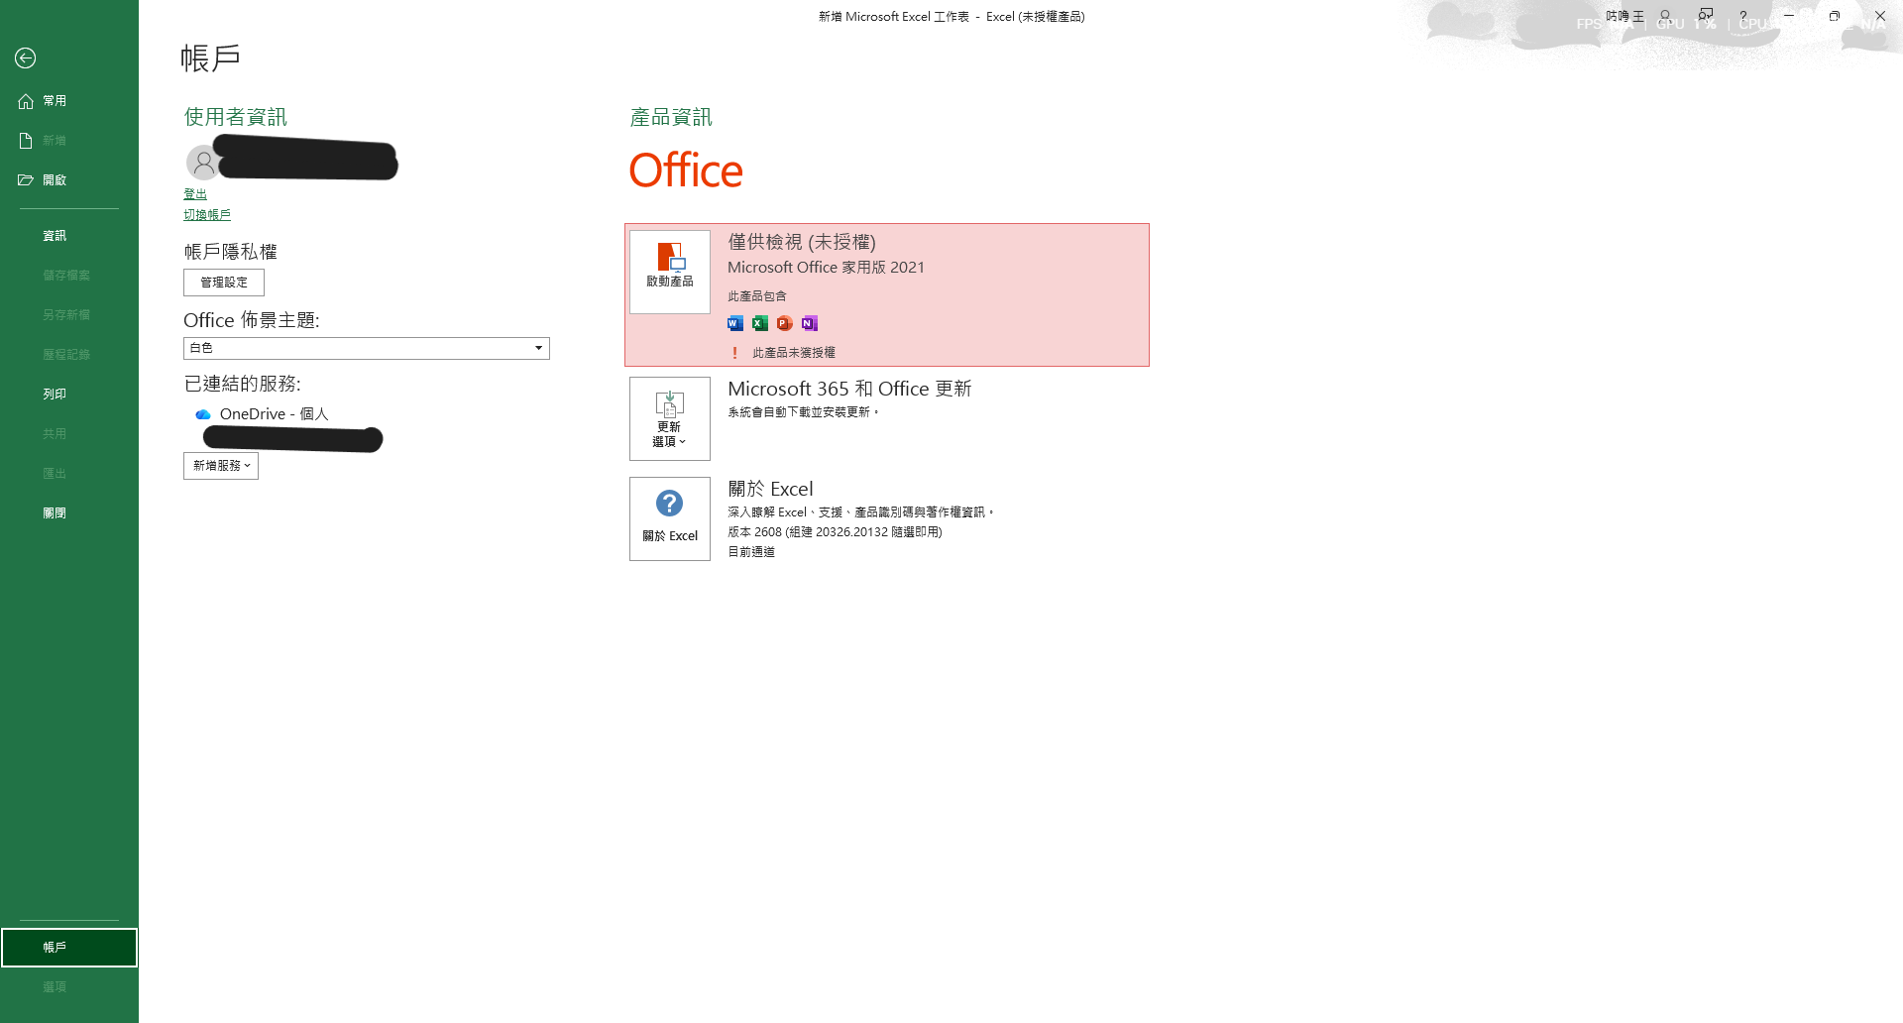
Task: Click the OneDrive cloud icon
Action: (x=203, y=414)
